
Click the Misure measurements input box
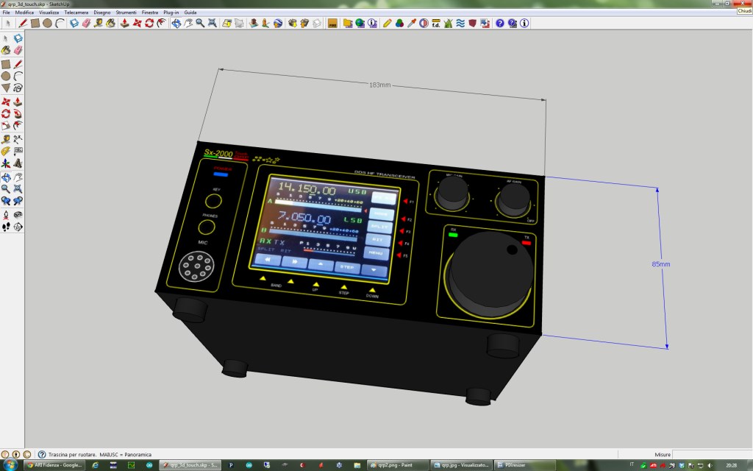710,455
